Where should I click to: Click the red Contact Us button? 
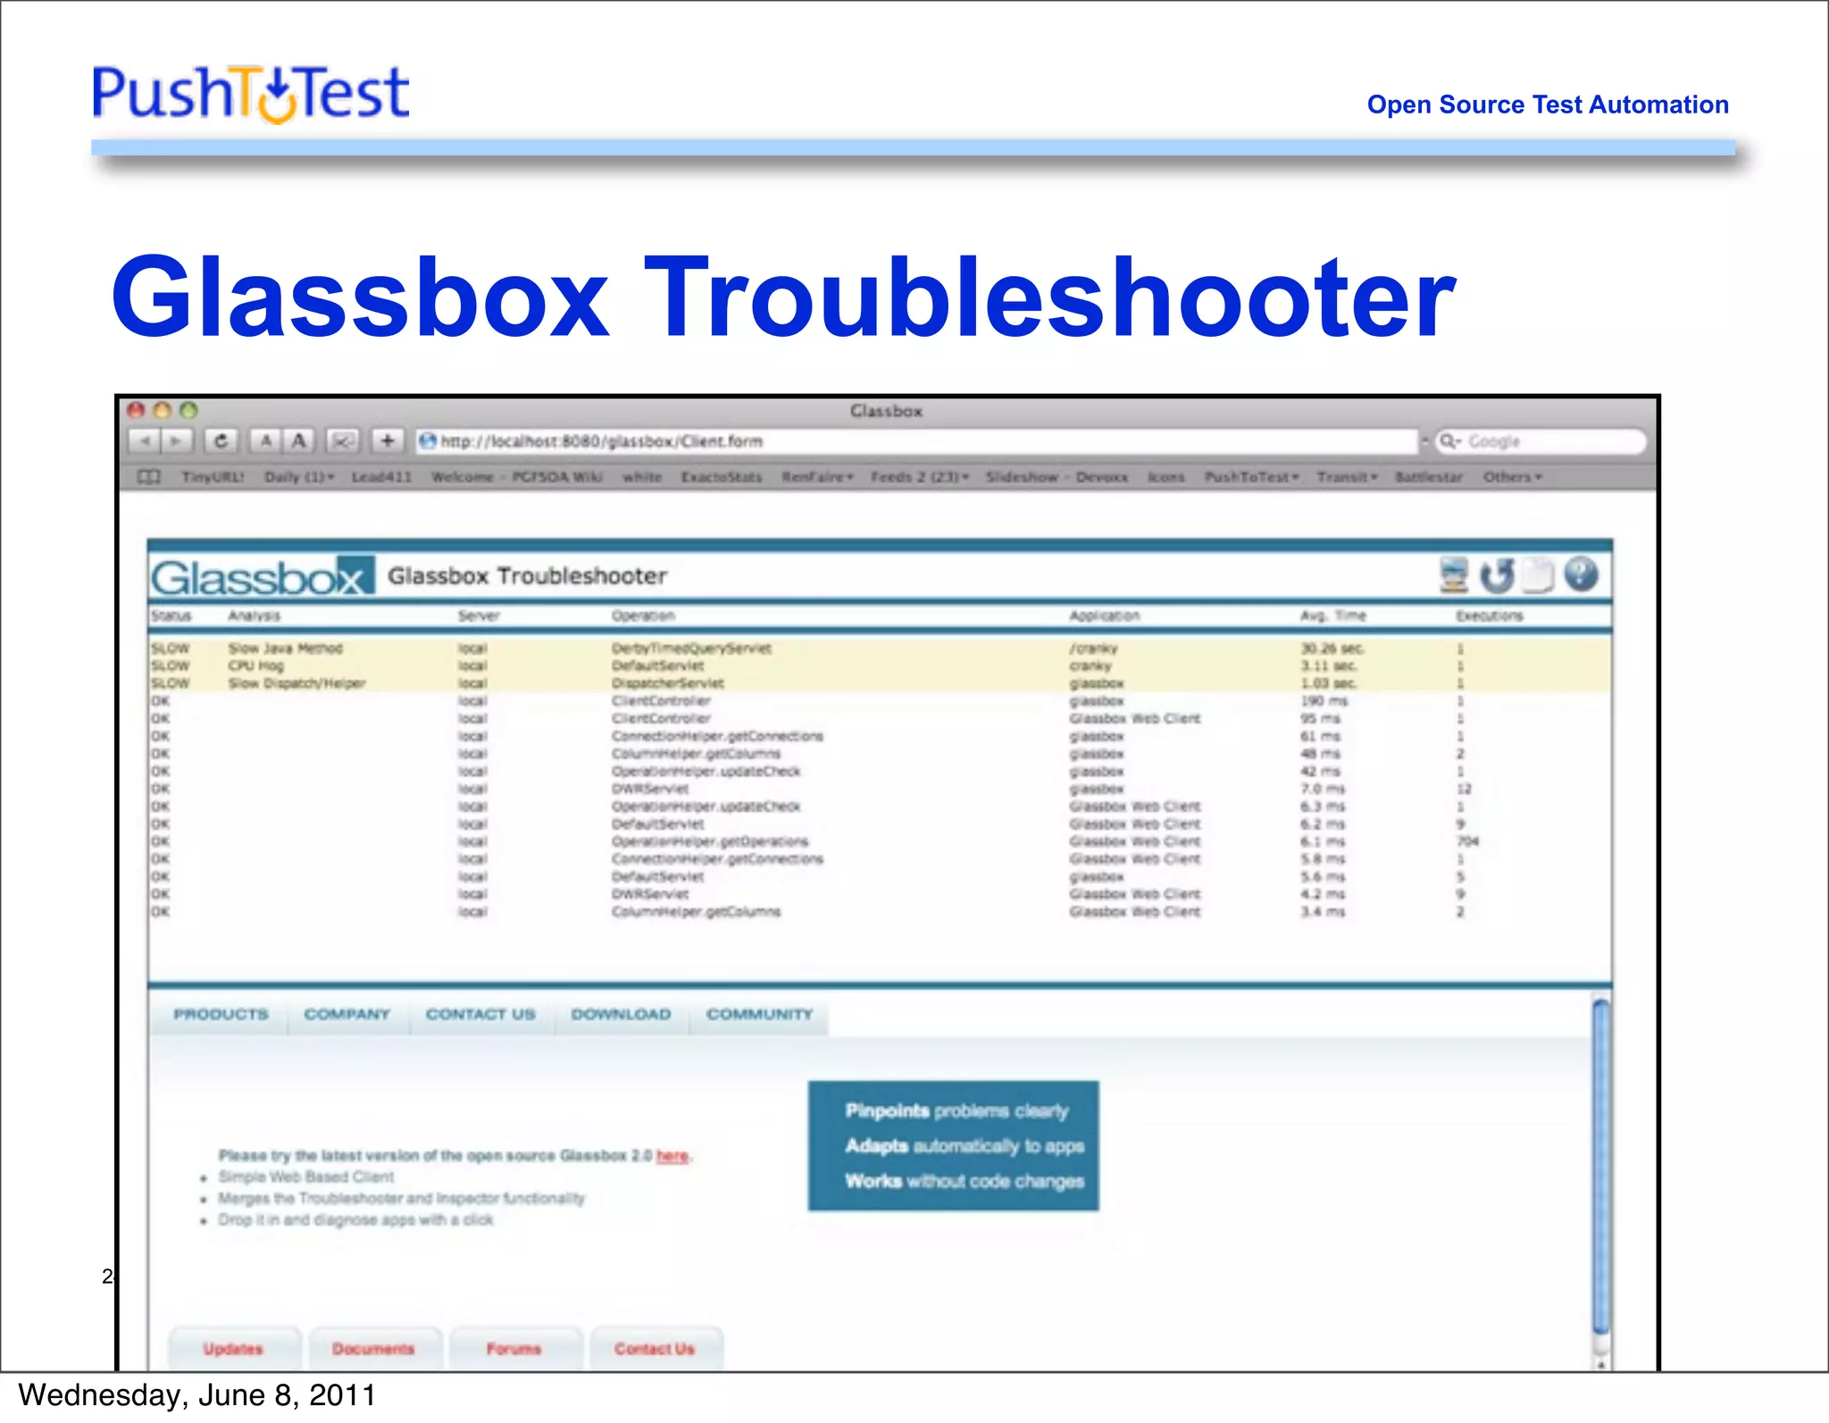click(655, 1349)
